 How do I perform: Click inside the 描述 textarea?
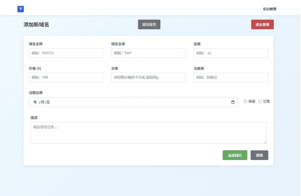tap(148, 133)
